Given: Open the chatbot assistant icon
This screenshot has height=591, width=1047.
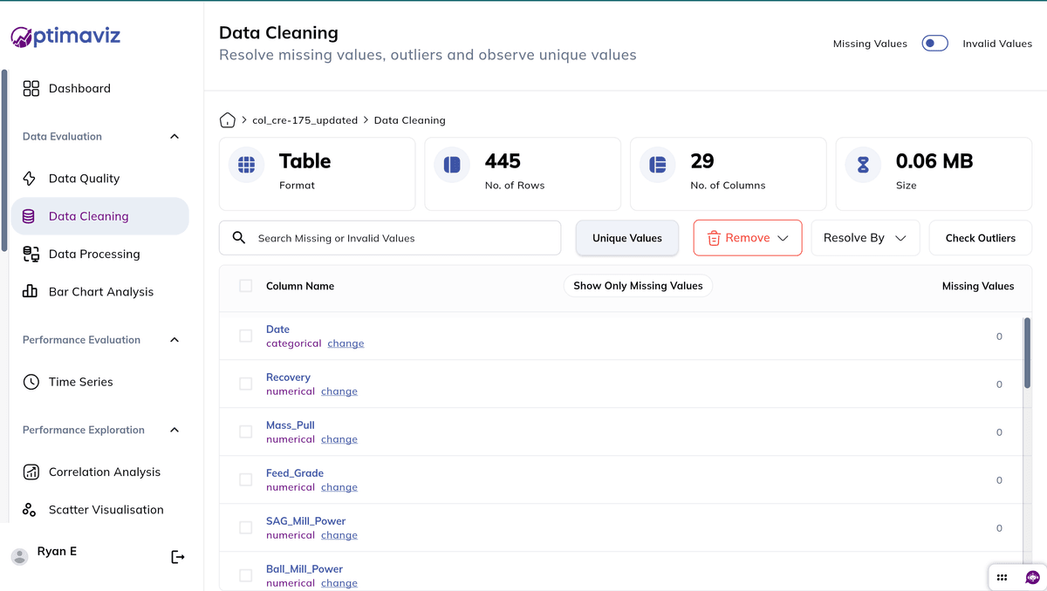Looking at the screenshot, I should point(1032,577).
